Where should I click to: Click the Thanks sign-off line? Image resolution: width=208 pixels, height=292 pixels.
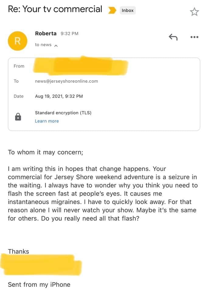click(x=19, y=252)
